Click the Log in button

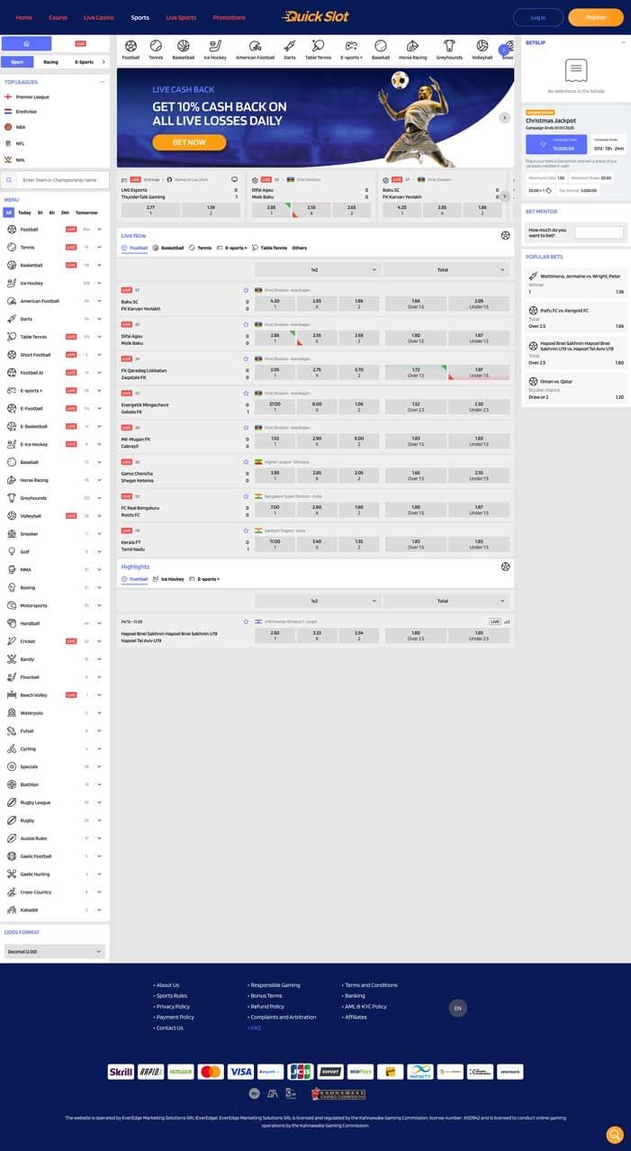click(x=538, y=17)
